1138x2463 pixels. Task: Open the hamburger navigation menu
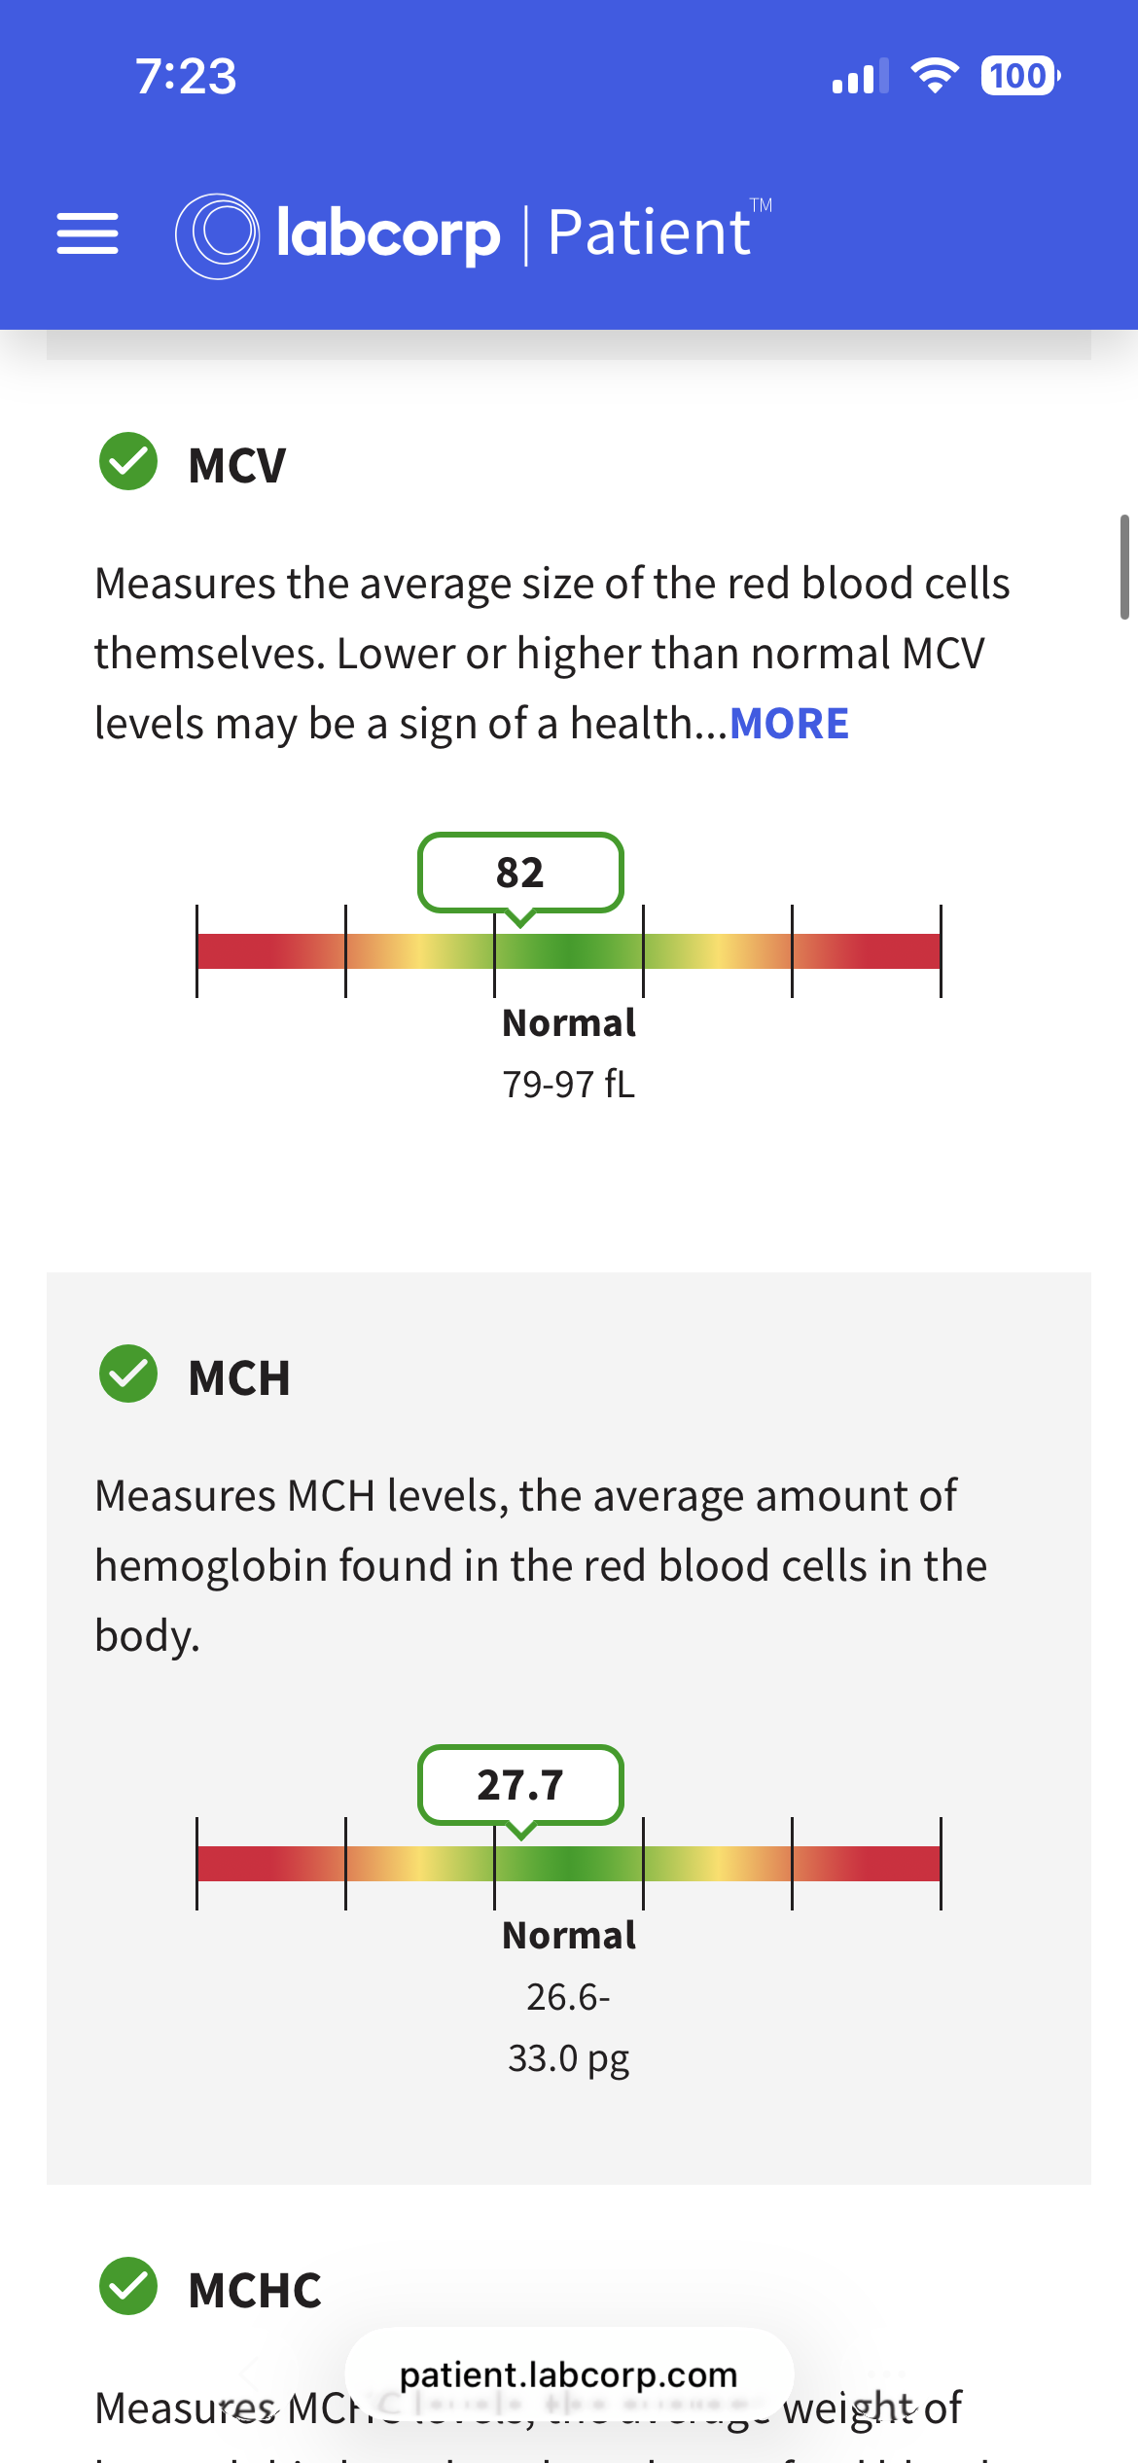[88, 233]
